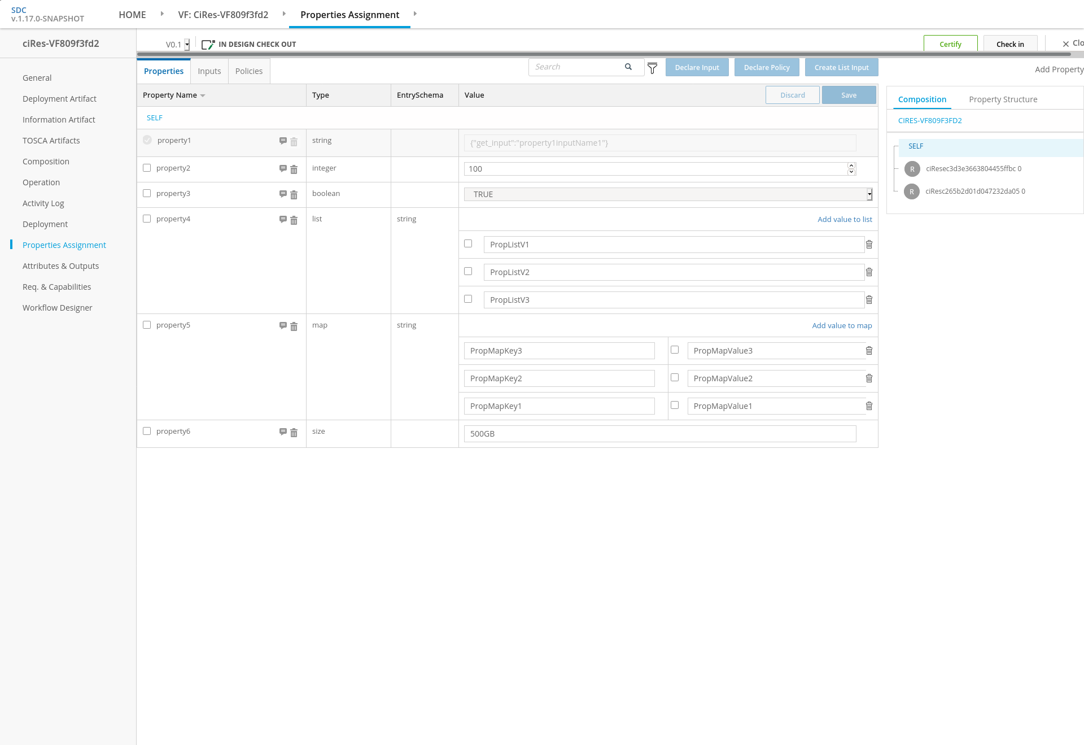Viewport: 1084px width, 745px height.
Task: Open comment icon for property4
Action: coord(283,220)
